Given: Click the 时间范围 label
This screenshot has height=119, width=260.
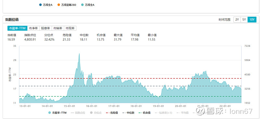Looking at the screenshot, I should click(225, 20).
